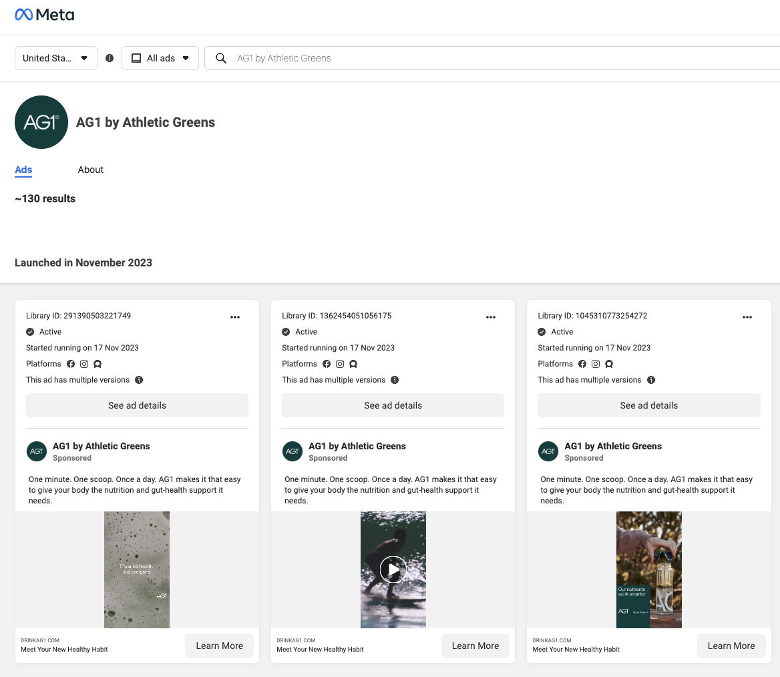Open the multiple versions info tooltip on first ad
The width and height of the screenshot is (780, 677).
[x=139, y=380]
